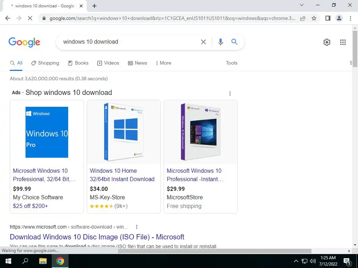Click the address bar URL
The image size is (358, 268).
point(172,18)
